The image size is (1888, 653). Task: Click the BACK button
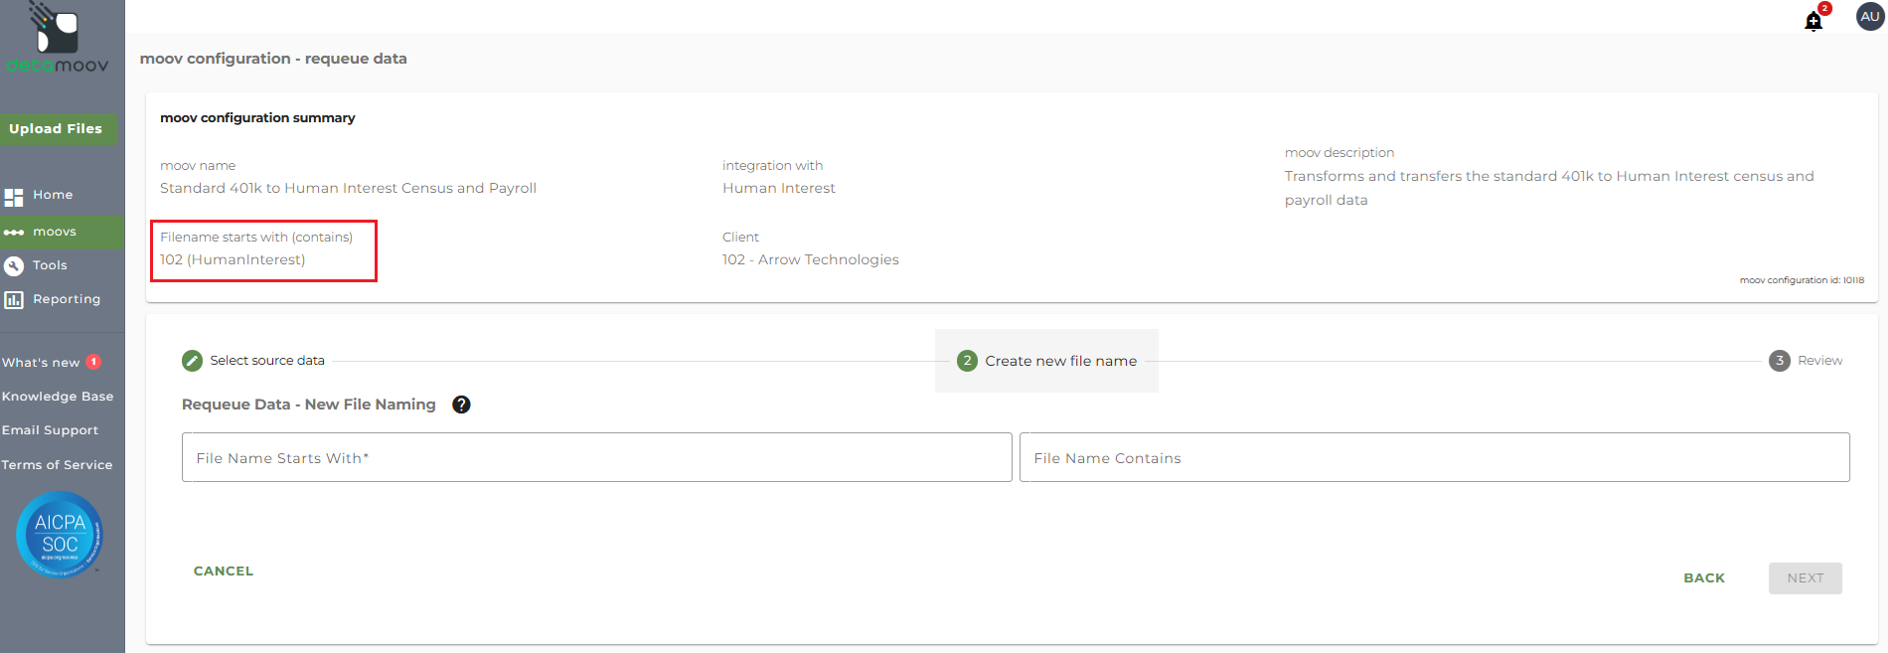(1704, 578)
